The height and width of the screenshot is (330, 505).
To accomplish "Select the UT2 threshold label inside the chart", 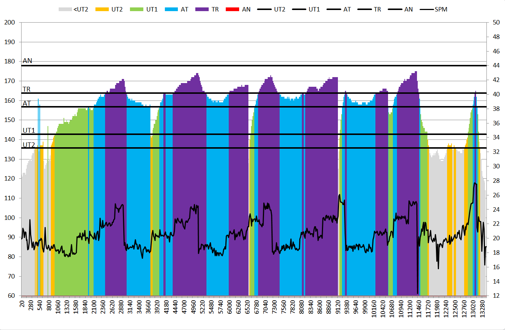I will click(x=29, y=145).
